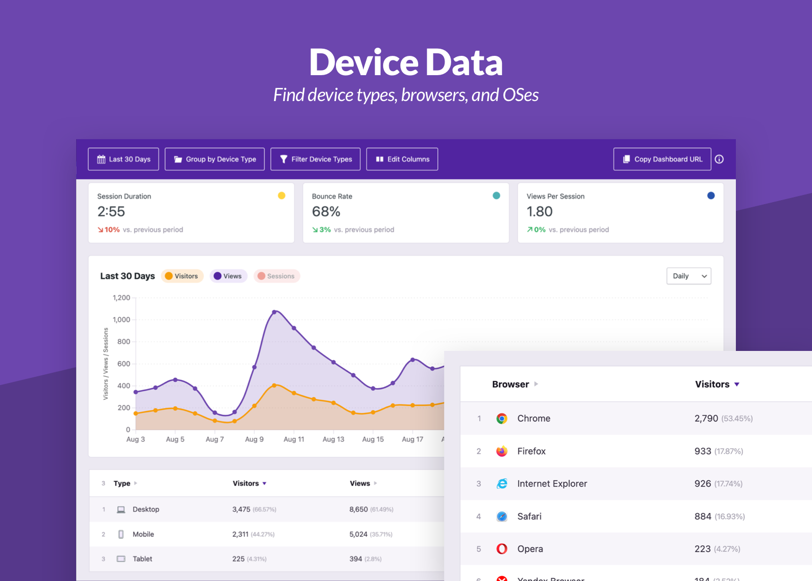Select the yellow dot on Session Duration card
This screenshot has height=581, width=812.
pos(282,196)
